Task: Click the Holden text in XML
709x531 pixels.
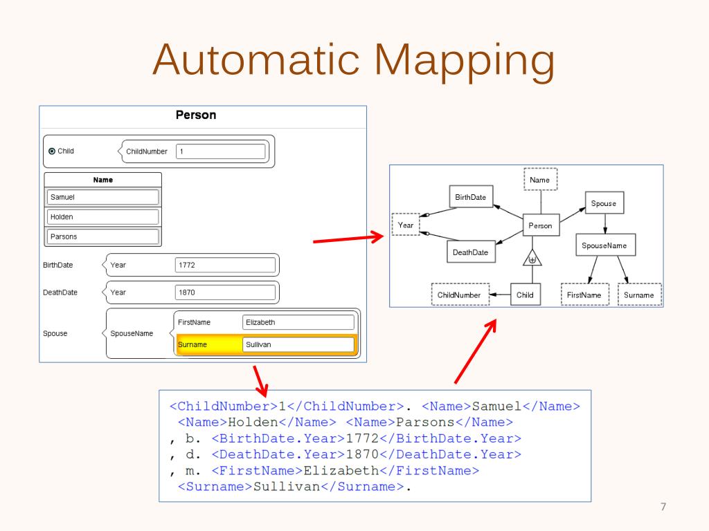Action: coord(253,422)
